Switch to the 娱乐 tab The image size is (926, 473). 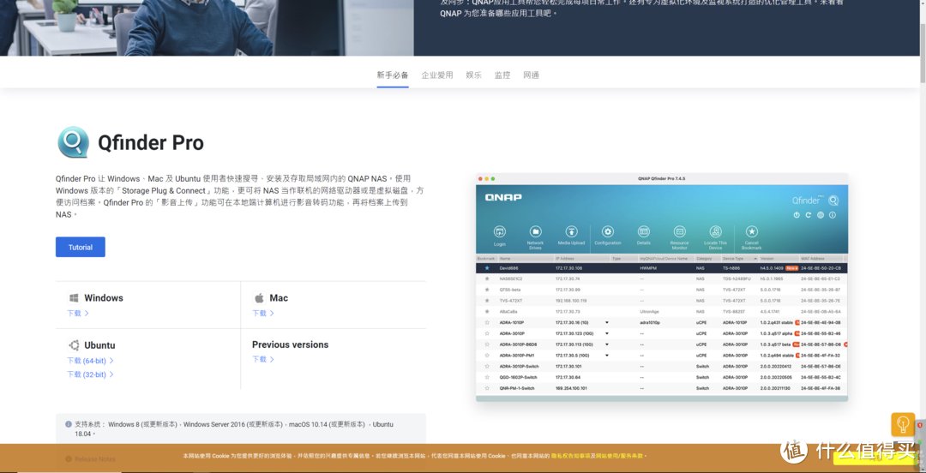[x=473, y=75]
